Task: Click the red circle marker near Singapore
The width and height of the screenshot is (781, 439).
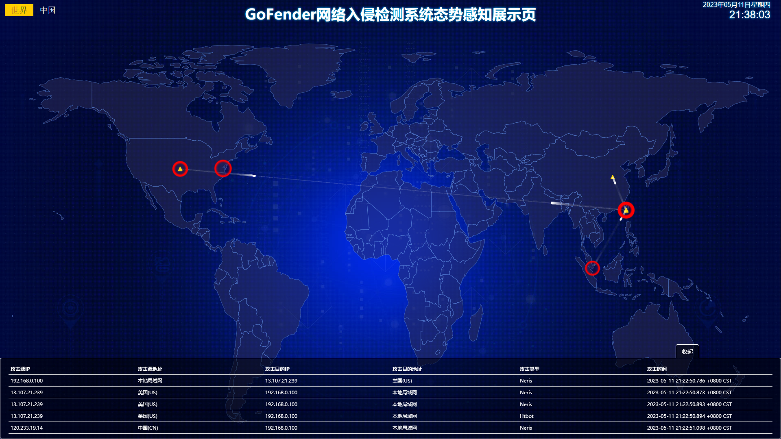Action: 592,268
